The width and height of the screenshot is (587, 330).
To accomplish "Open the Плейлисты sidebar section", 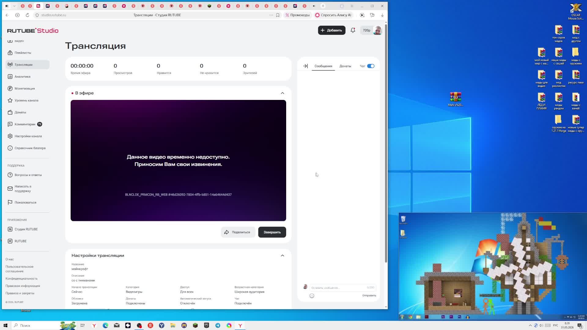I will [x=28, y=53].
